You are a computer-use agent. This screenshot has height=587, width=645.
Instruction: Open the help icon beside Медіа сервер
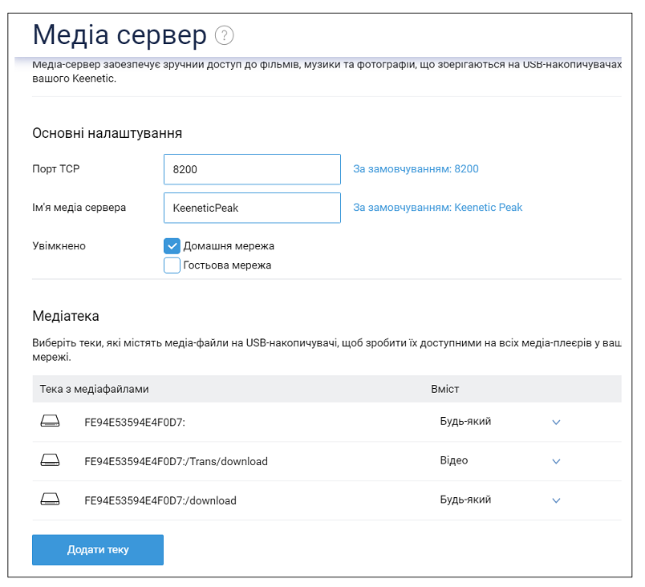[x=224, y=35]
